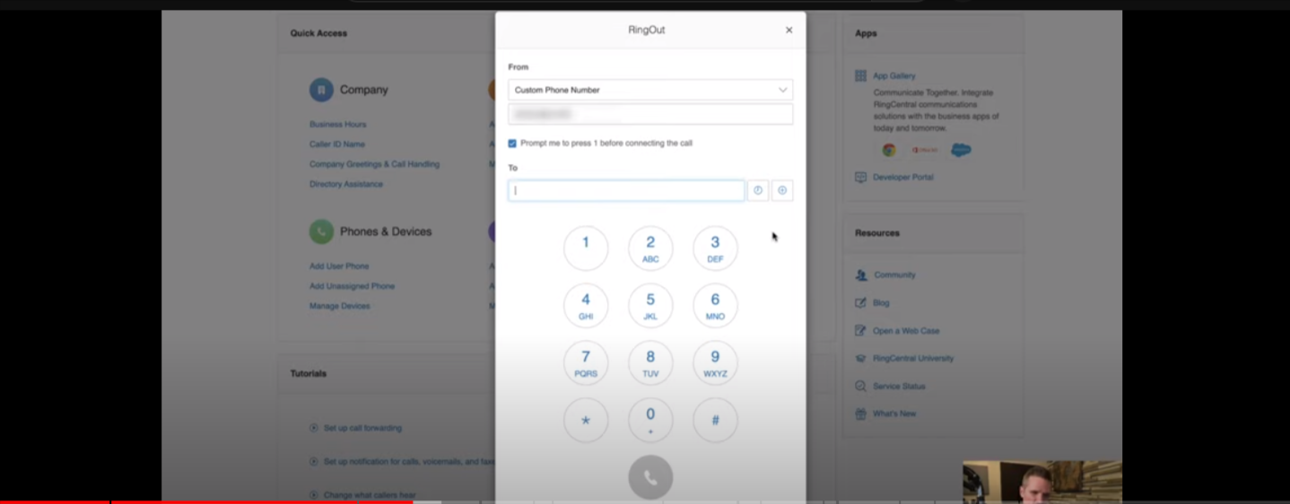Click the Service Status icon
This screenshot has height=504, width=1290.
click(861, 387)
